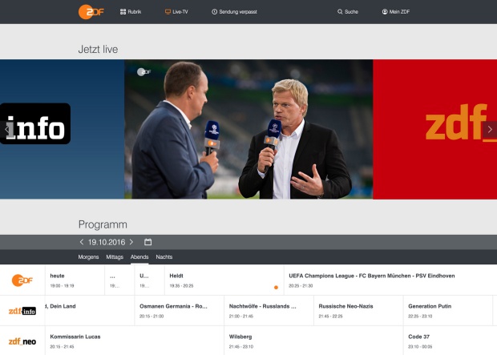Image resolution: width=497 pixels, height=355 pixels.
Task: Go to next day after 19.10.2016
Action: coord(131,242)
